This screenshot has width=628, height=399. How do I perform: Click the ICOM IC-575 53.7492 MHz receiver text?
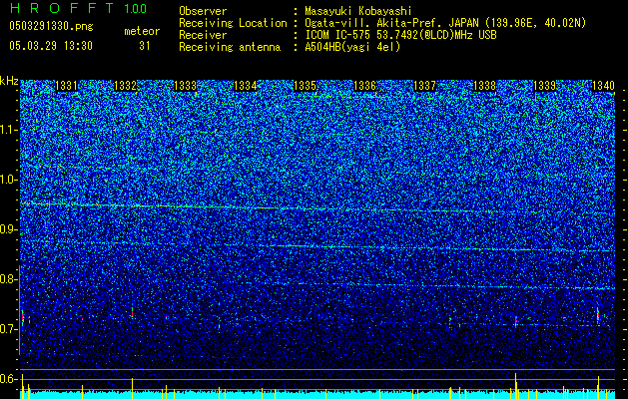400,35
